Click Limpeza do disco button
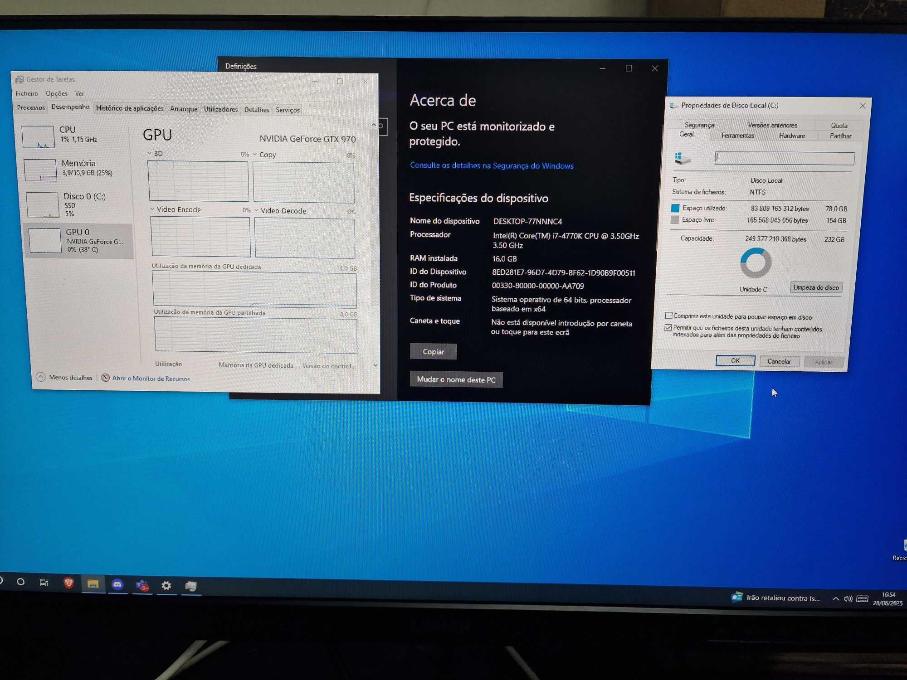 (816, 287)
